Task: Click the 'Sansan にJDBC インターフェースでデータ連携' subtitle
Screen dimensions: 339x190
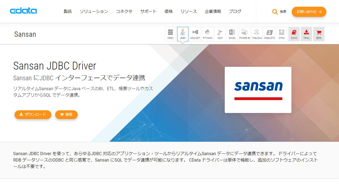Action: pos(79,78)
